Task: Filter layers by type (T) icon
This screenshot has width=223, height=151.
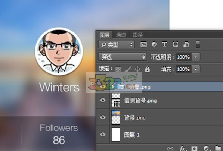Action: (165, 44)
